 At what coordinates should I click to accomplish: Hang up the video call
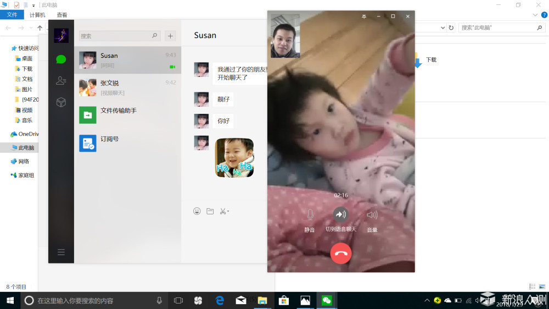[341, 253]
